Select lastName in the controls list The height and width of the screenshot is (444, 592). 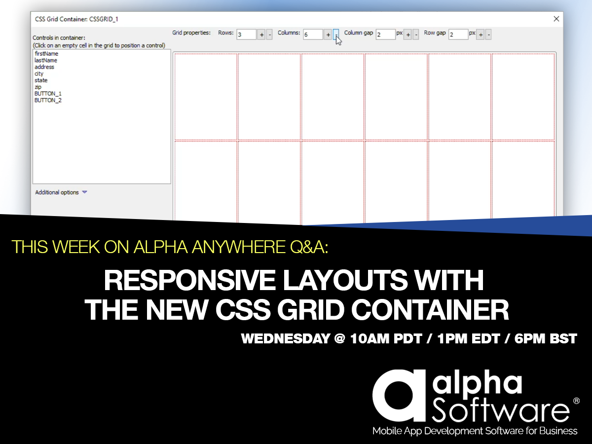coord(46,60)
